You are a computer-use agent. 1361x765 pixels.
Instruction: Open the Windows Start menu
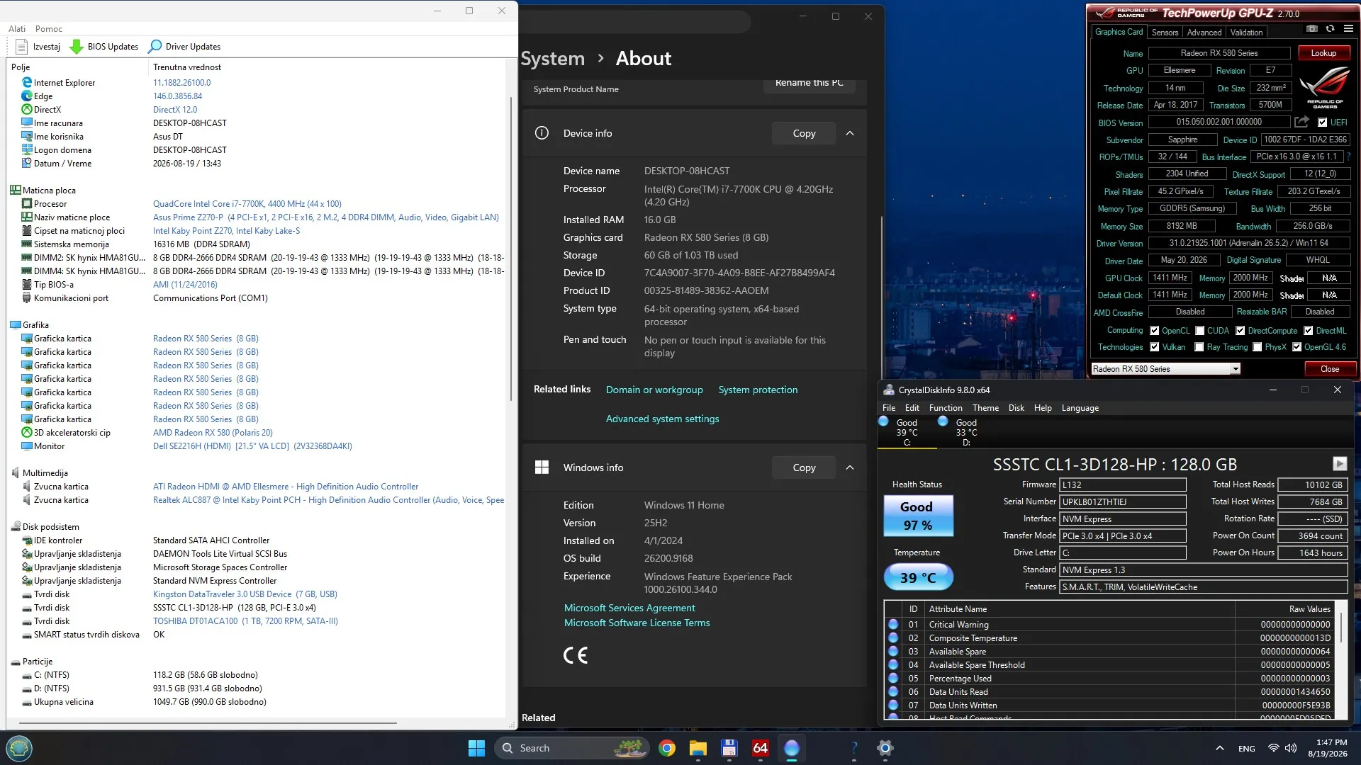(x=476, y=748)
